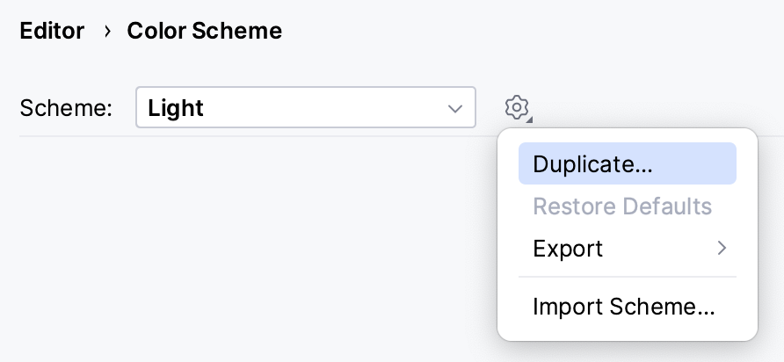
Task: Expand the Export submenu
Action: (627, 249)
